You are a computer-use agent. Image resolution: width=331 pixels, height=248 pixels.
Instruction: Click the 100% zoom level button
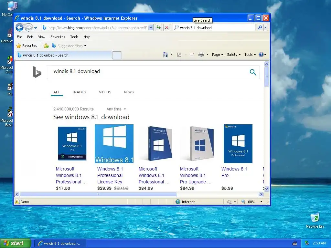click(x=249, y=202)
